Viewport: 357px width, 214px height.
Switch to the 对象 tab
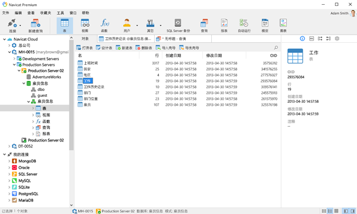click(x=85, y=39)
